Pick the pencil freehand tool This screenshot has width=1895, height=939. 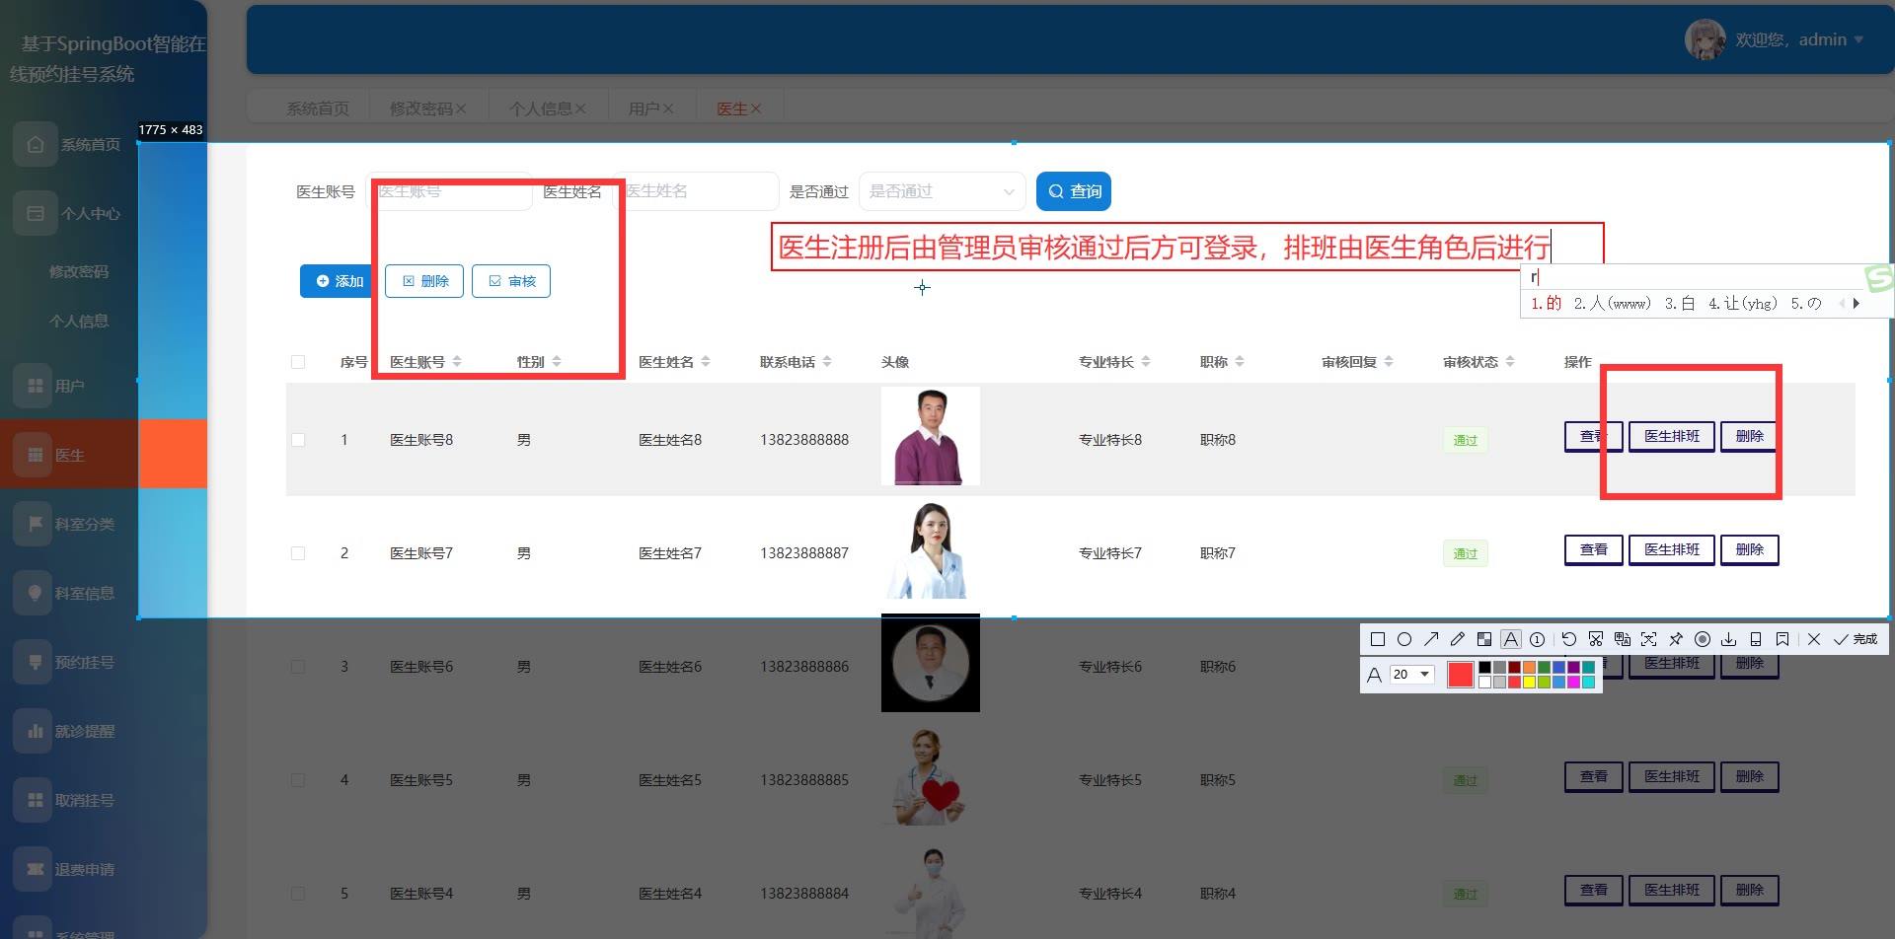pos(1458,639)
